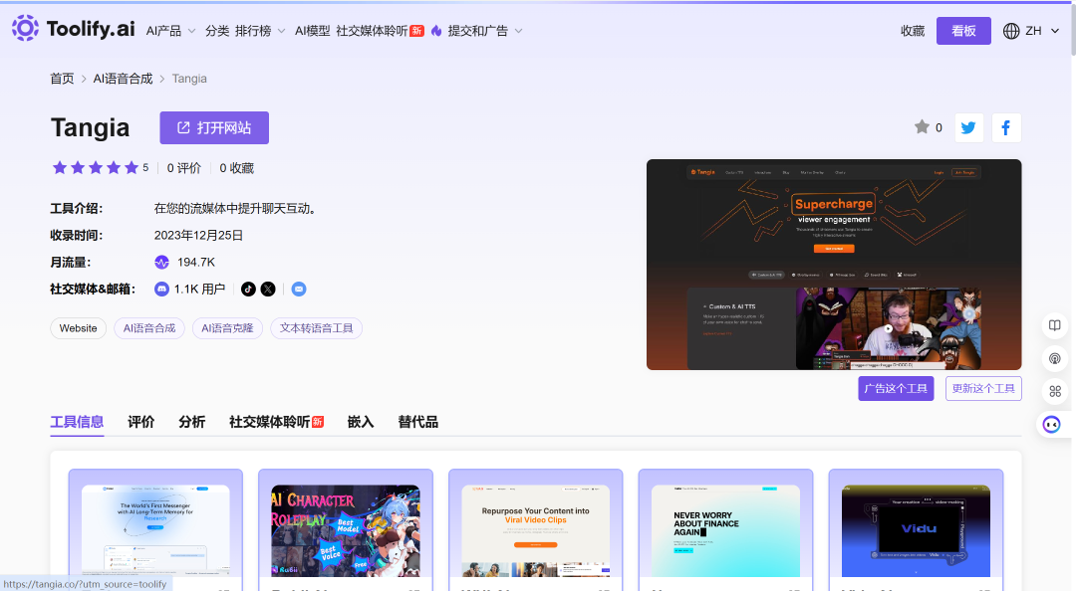Click the 0 评价 text
Viewport: 1076px width, 591px height.
(x=184, y=168)
